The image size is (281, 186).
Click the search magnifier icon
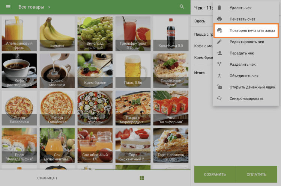(182, 7)
